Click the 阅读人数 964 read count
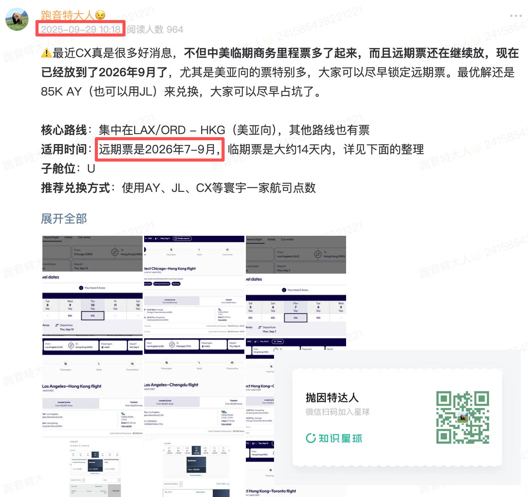 click(155, 30)
